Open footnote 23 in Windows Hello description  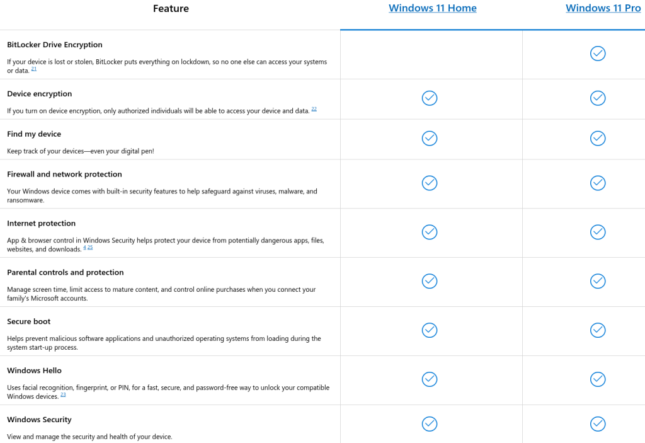(x=63, y=394)
